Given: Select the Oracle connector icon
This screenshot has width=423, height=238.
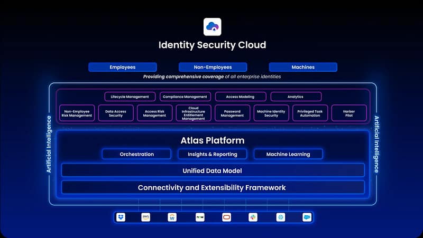Looking at the screenshot, I should coord(226,217).
